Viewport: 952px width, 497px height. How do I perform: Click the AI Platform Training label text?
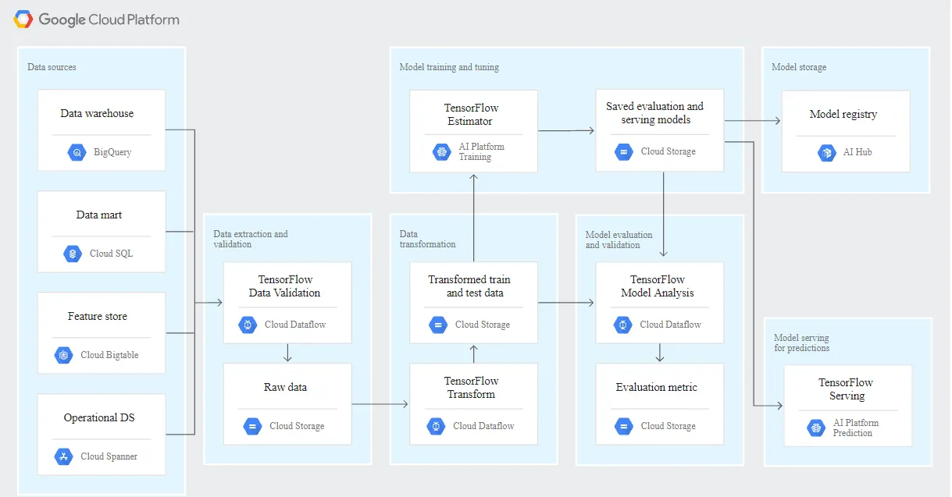click(481, 151)
